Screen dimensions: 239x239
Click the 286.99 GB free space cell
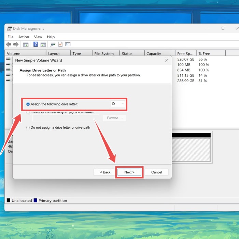[x=186, y=81]
